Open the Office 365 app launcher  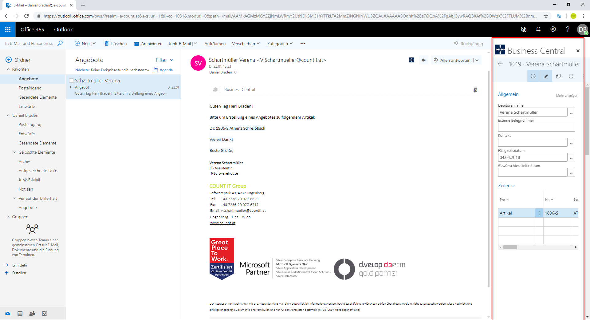8,30
